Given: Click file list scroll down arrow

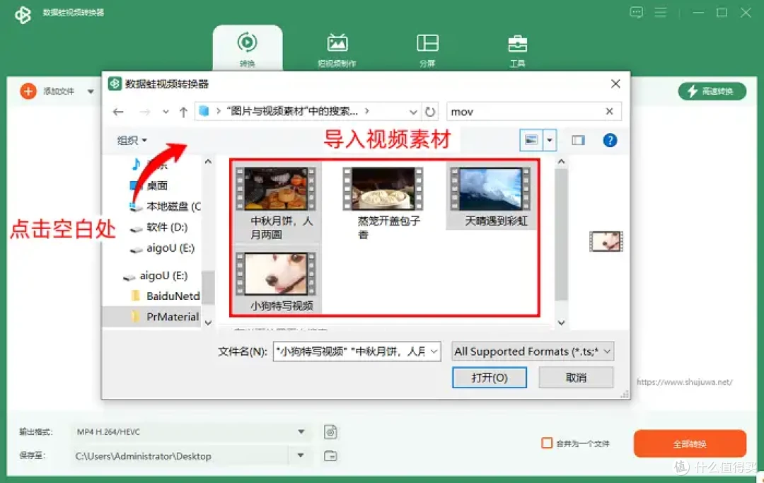Looking at the screenshot, I should 561,322.
